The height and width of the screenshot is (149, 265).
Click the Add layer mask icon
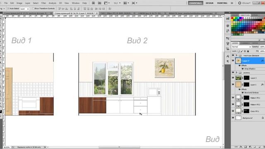[x=246, y=147]
